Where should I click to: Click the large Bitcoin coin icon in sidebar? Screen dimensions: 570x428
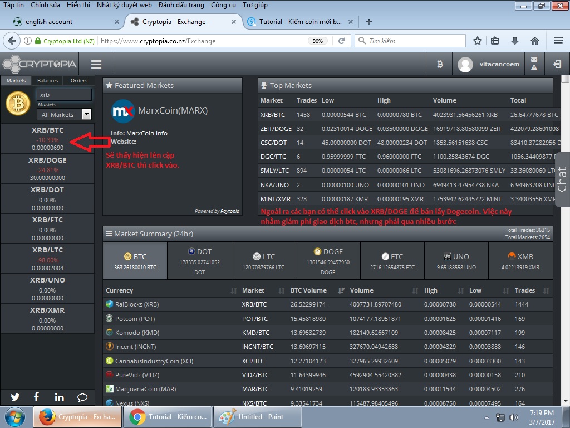click(x=18, y=104)
